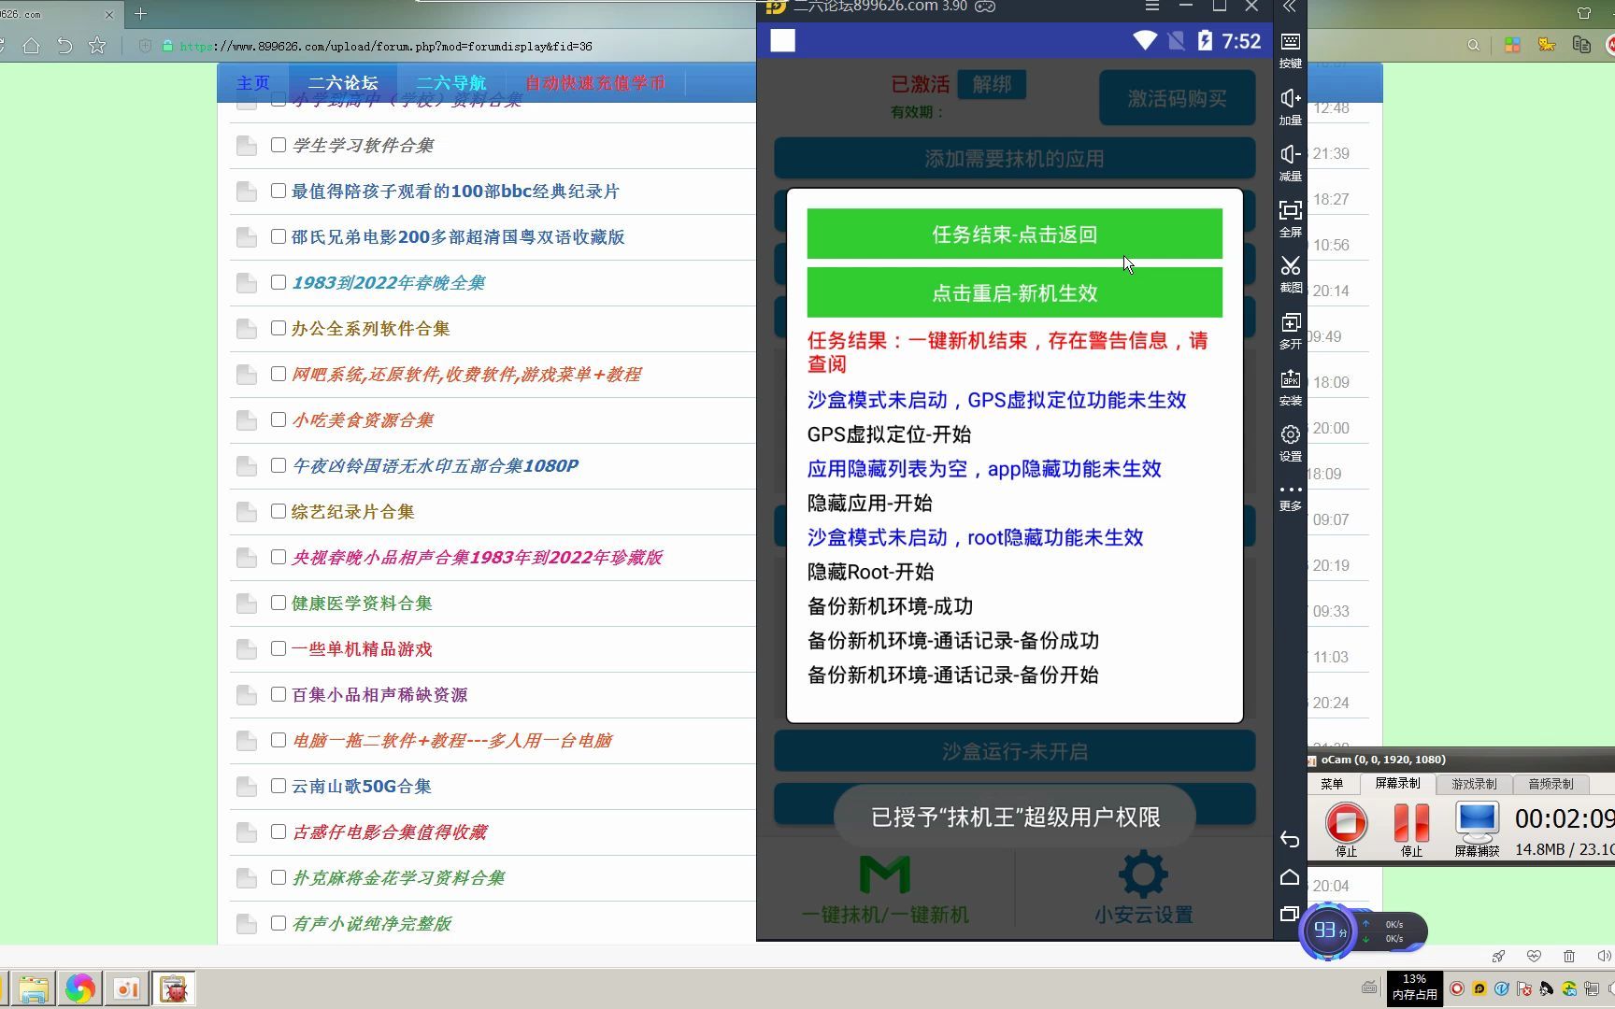
Task: Click the memory usage 13% 内存占用 indicator
Action: (1414, 987)
